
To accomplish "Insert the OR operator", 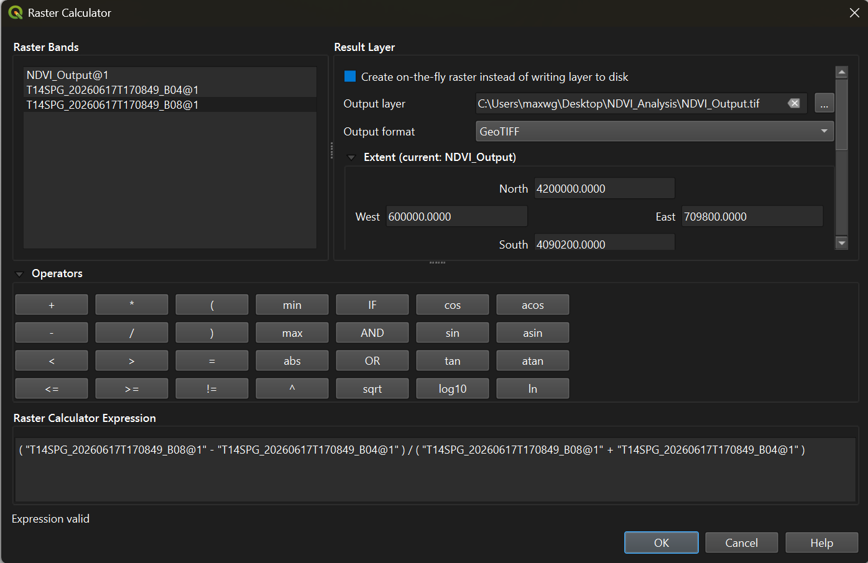I will click(x=372, y=360).
